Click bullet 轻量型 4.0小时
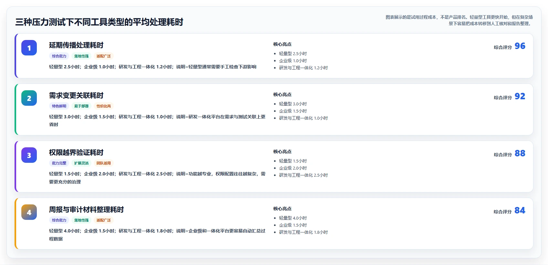This screenshot has height=265, width=548. (x=293, y=218)
